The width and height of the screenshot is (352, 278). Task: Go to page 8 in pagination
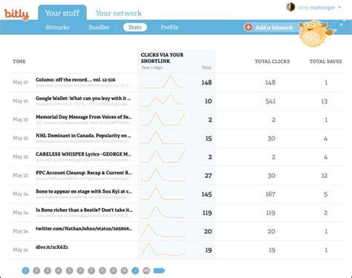click(x=102, y=271)
